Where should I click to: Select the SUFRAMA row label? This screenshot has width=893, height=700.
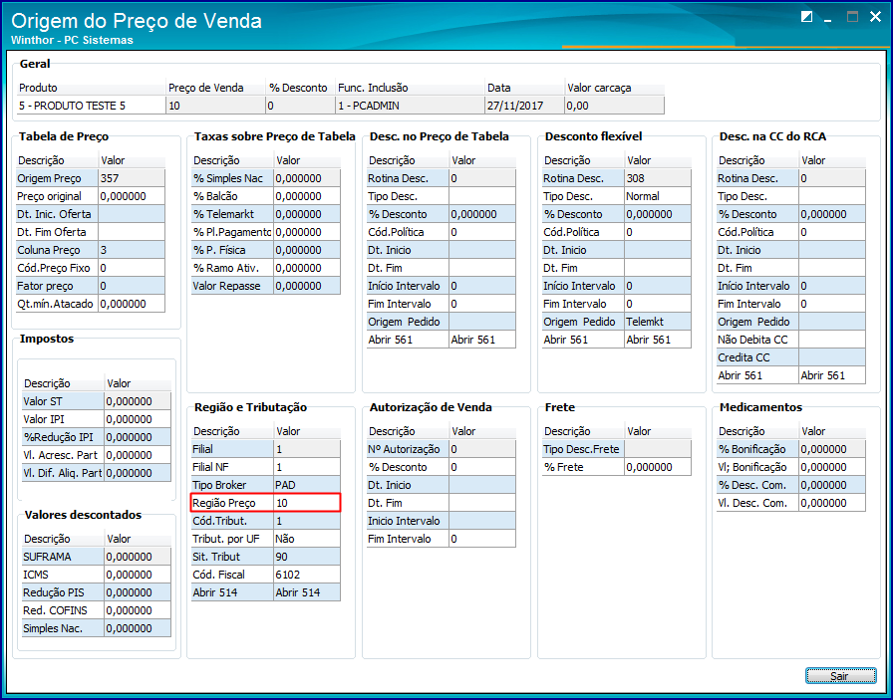pyautogui.click(x=63, y=557)
